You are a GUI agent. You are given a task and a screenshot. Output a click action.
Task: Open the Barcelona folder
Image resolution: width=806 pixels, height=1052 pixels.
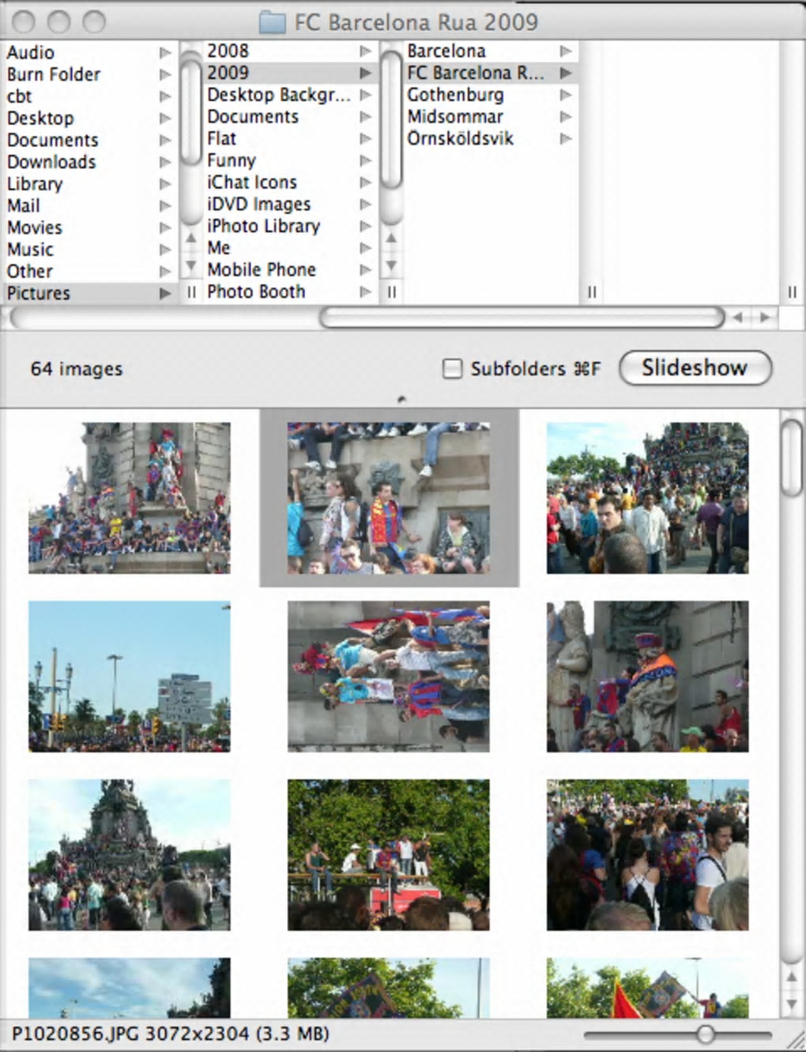point(446,51)
